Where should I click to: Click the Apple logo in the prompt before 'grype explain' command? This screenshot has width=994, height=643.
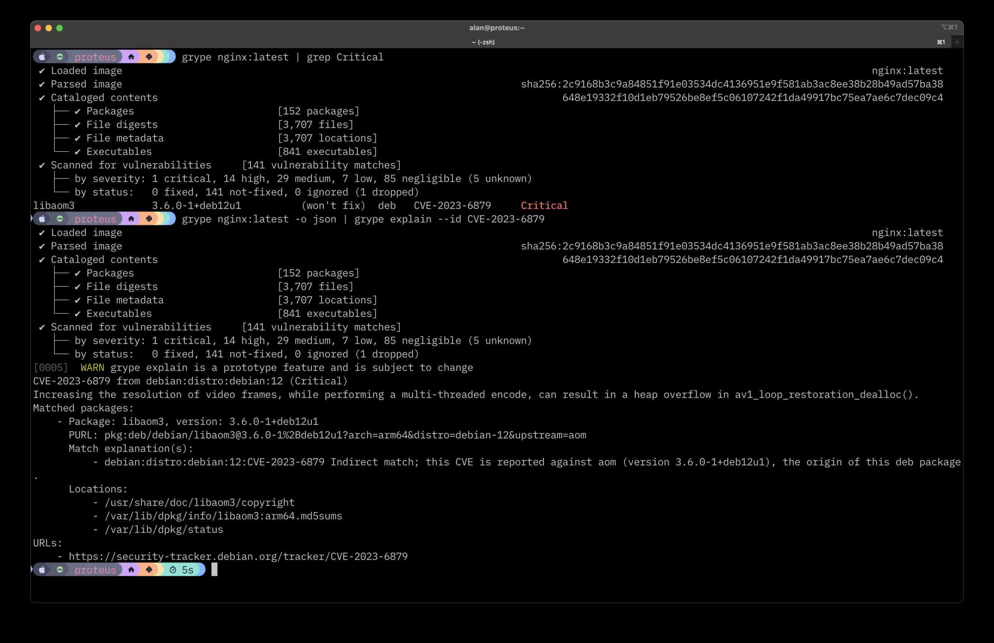pos(42,219)
